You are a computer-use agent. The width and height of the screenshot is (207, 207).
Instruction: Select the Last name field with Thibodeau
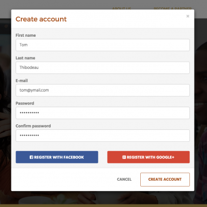pyautogui.click(x=102, y=68)
